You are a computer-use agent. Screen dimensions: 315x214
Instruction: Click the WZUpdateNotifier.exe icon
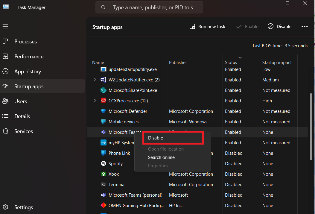[103, 80]
